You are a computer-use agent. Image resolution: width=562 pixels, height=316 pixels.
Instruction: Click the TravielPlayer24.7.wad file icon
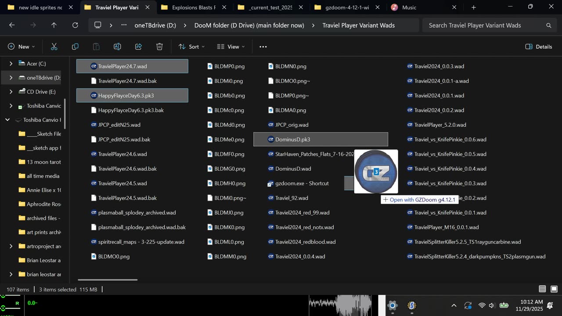(x=94, y=66)
